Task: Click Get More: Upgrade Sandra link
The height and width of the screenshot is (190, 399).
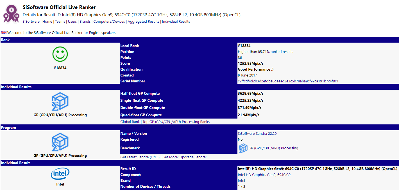Action: point(184,157)
